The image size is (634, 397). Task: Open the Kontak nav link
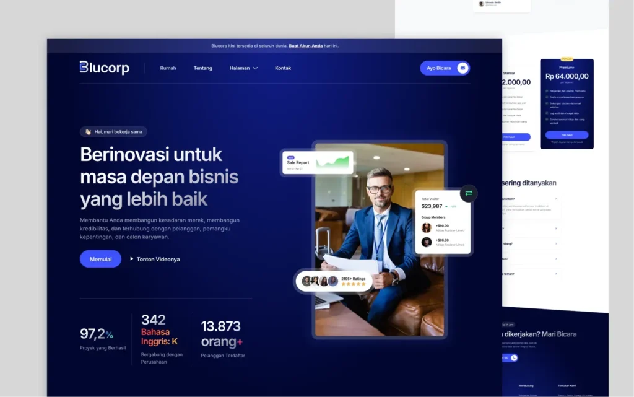coord(283,68)
